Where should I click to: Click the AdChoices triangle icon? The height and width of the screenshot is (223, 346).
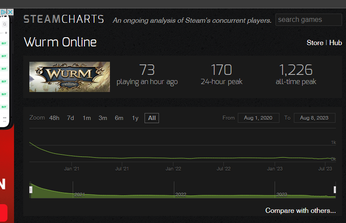click(4, 12)
